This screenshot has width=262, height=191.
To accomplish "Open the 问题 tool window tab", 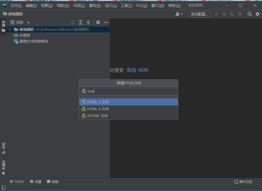I will tap(36, 182).
